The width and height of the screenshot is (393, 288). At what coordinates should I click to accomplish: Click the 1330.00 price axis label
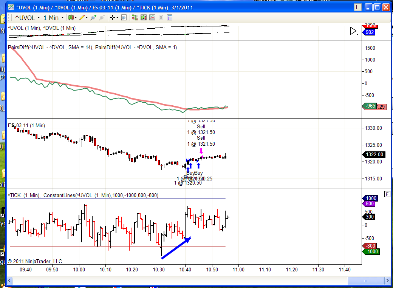click(x=373, y=128)
